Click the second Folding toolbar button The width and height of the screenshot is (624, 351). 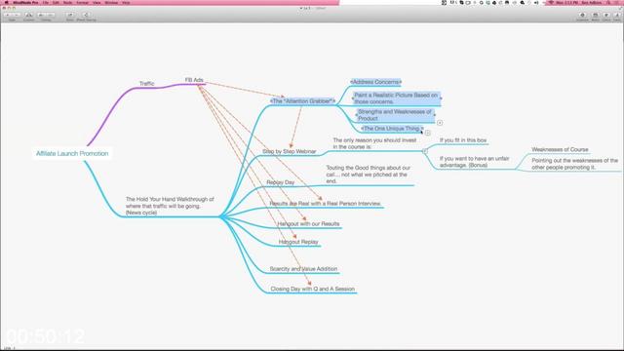tap(50, 15)
